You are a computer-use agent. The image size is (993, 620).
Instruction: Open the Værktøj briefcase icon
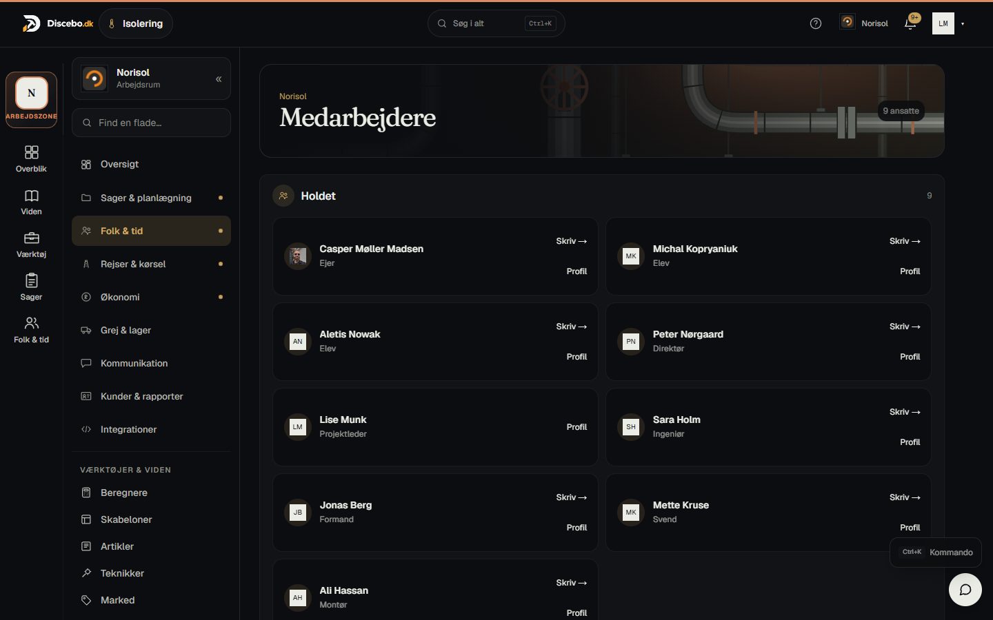click(31, 245)
